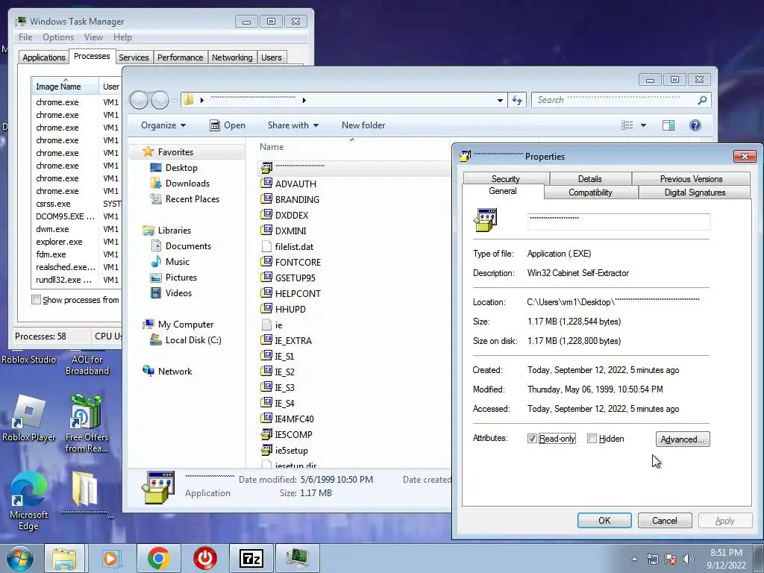The image size is (764, 573).
Task: Click the file name field in Properties
Action: point(619,222)
